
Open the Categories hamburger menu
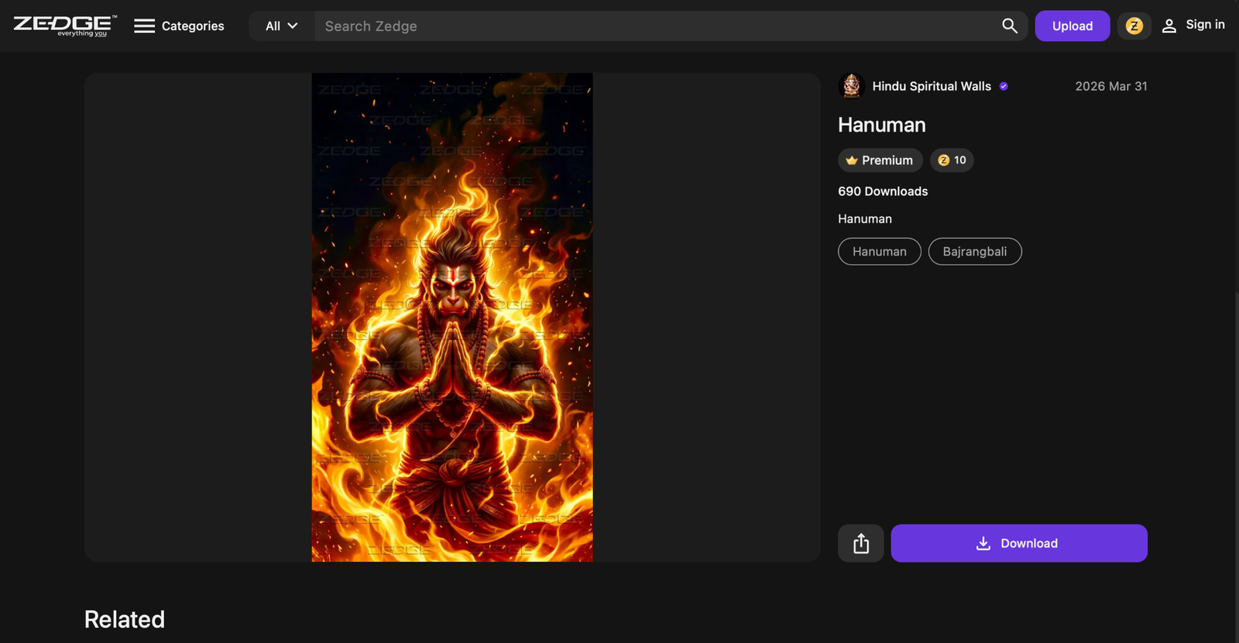point(179,26)
